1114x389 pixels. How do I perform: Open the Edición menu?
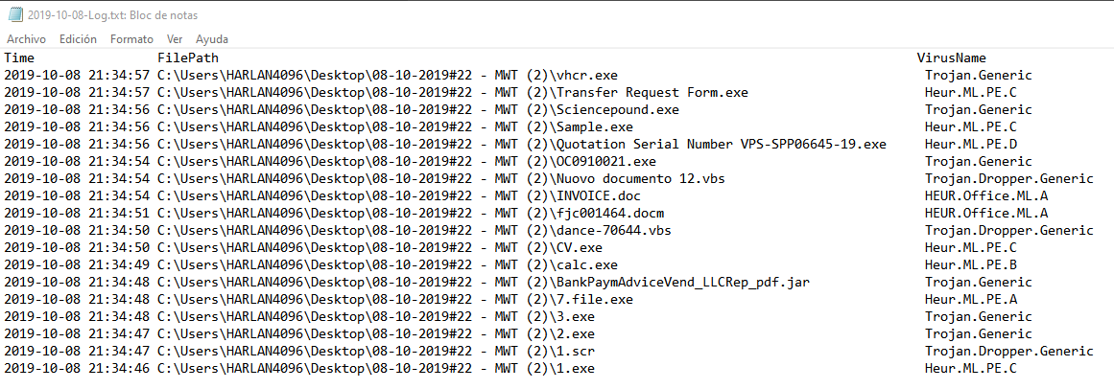78,39
